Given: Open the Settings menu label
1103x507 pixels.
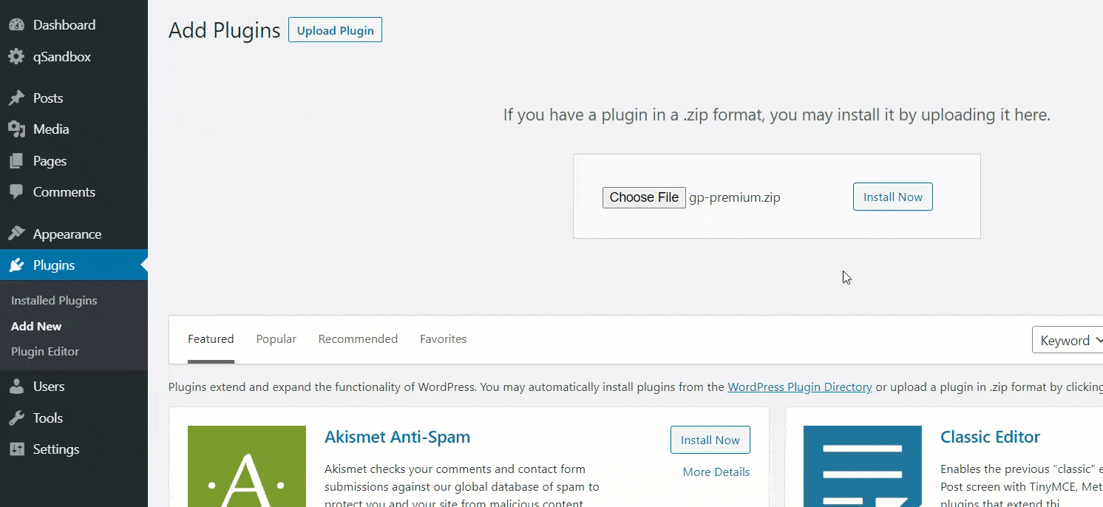Looking at the screenshot, I should [x=56, y=449].
